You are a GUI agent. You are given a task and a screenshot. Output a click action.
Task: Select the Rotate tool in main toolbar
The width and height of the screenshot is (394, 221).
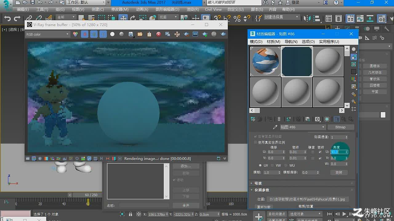click(x=133, y=18)
